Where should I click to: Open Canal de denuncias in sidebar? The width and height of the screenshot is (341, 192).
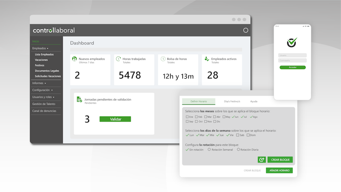point(44,111)
